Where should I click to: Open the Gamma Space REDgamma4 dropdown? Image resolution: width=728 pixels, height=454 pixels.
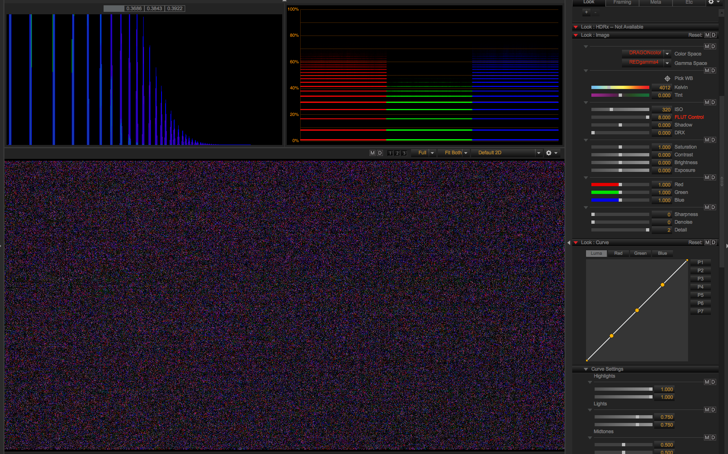point(646,62)
